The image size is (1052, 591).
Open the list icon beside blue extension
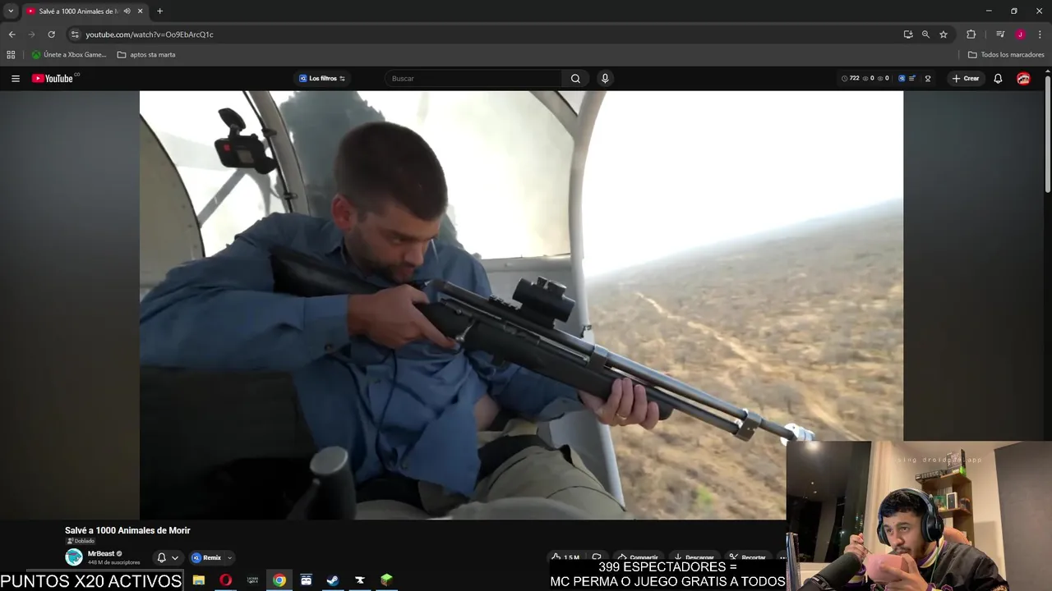[911, 79]
